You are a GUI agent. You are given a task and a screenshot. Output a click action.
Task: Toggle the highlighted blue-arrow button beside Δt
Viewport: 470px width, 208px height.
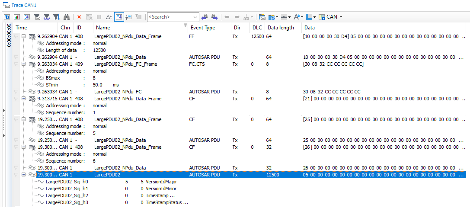click(119, 17)
